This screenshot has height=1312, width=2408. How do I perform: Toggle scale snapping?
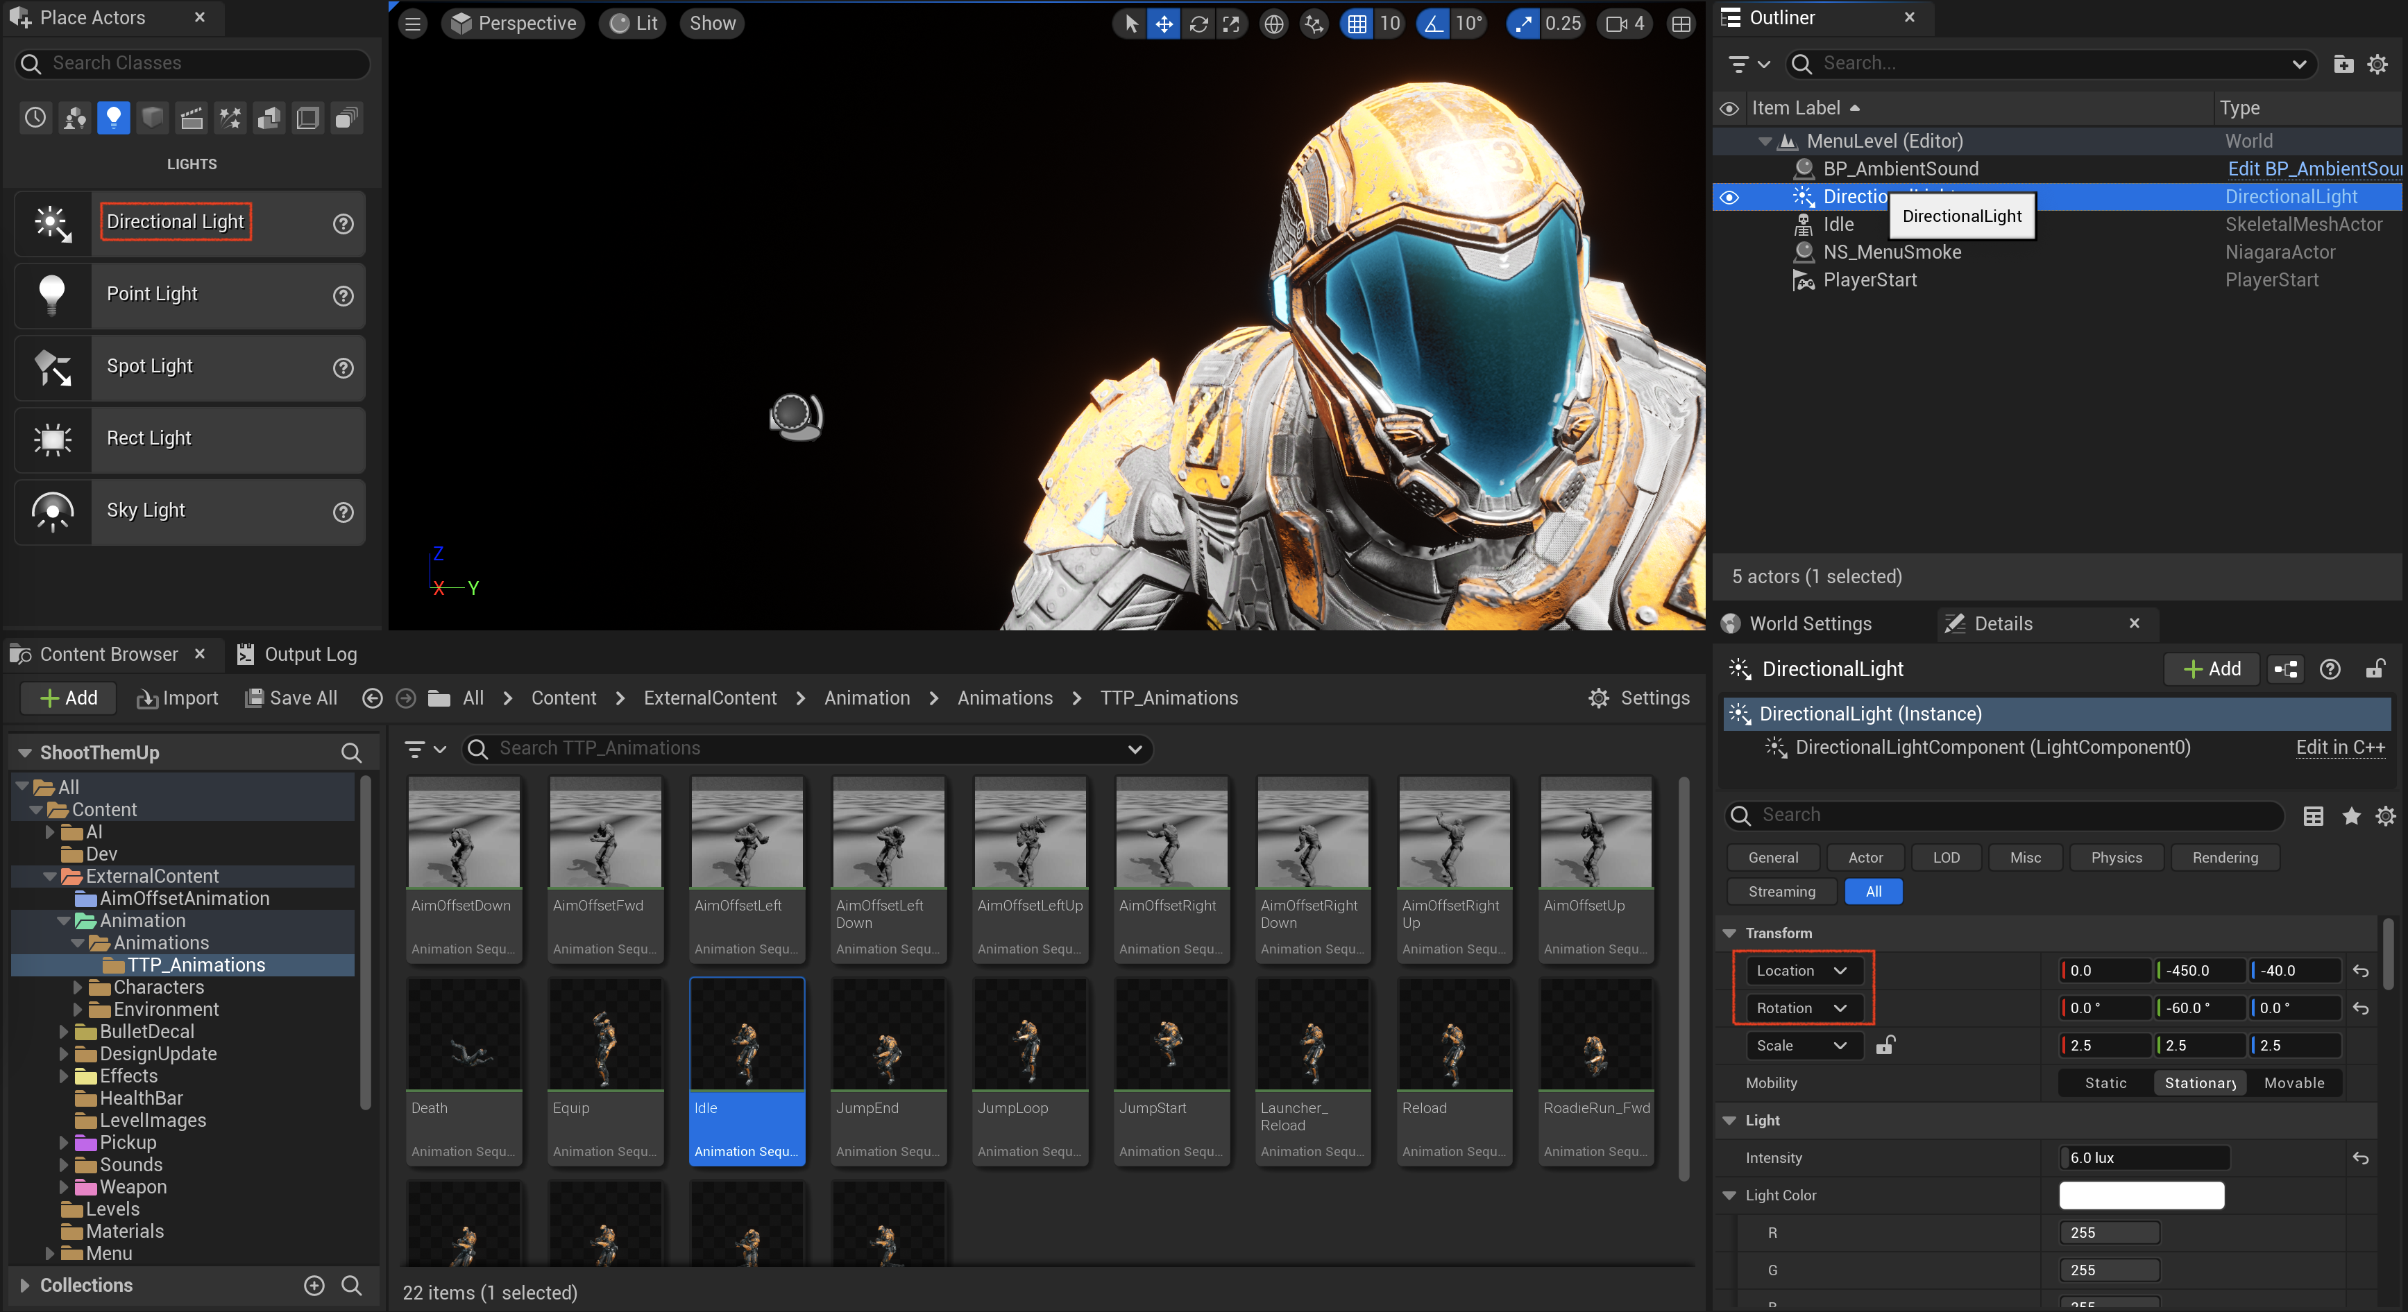[x=1524, y=24]
